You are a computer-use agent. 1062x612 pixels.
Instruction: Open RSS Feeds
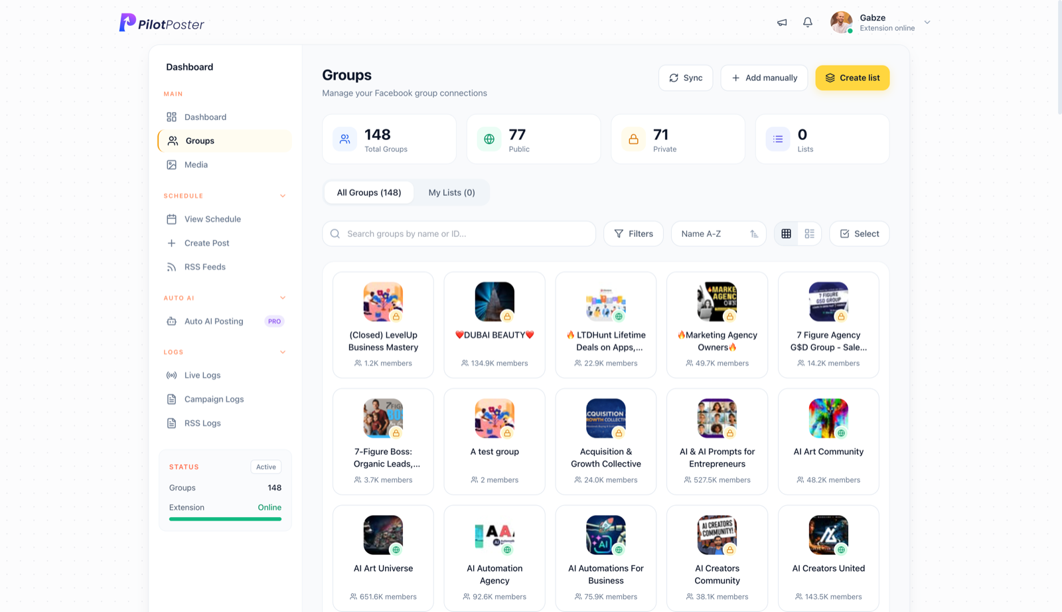tap(224, 267)
